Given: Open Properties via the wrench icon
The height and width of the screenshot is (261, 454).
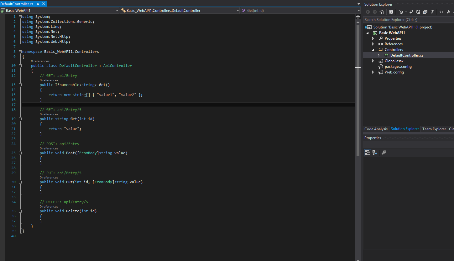Looking at the screenshot, I should coord(449,12).
